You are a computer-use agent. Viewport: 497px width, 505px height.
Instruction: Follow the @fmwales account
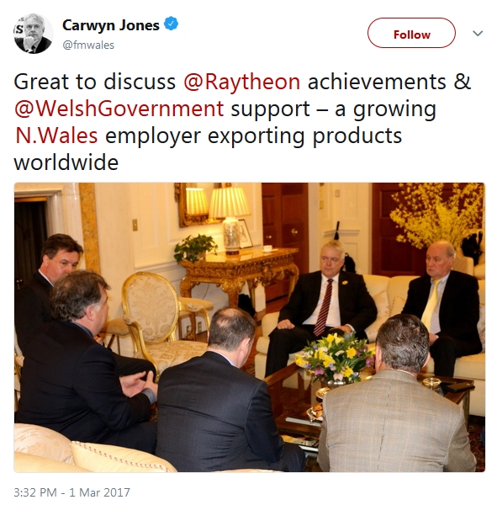coord(411,33)
